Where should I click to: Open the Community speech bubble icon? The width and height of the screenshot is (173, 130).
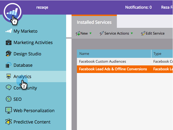pos(9,88)
